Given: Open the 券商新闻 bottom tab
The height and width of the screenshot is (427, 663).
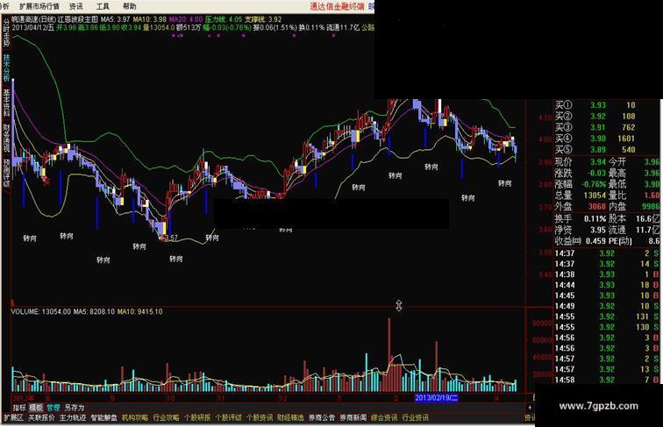Looking at the screenshot, I should [x=353, y=417].
